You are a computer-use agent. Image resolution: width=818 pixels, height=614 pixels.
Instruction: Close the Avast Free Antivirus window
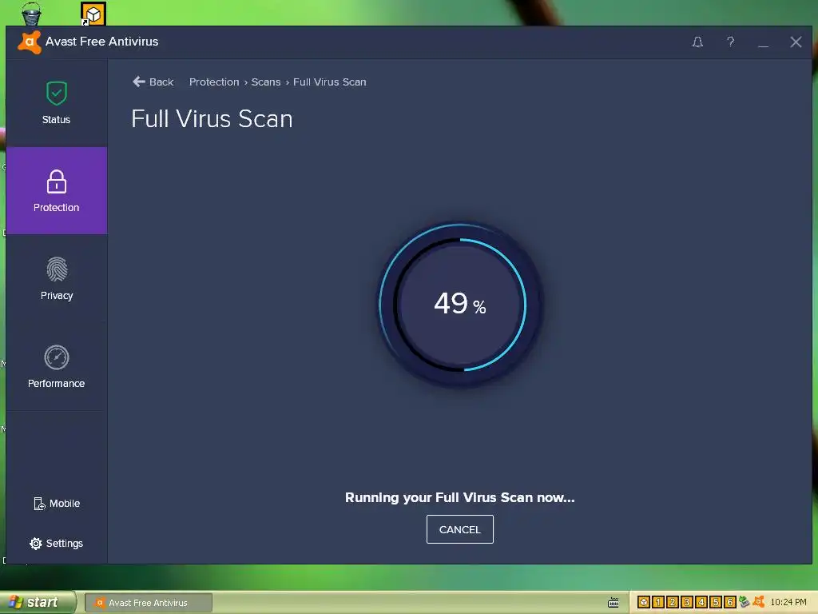(x=796, y=42)
